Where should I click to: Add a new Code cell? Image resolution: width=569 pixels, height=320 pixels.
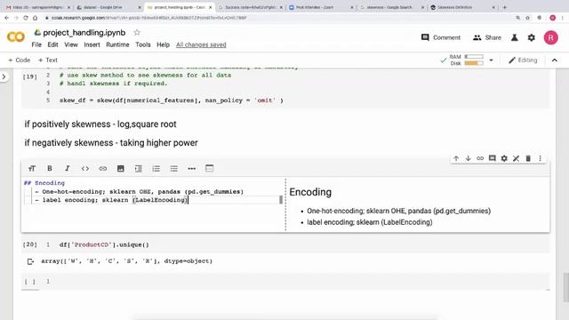click(x=20, y=60)
